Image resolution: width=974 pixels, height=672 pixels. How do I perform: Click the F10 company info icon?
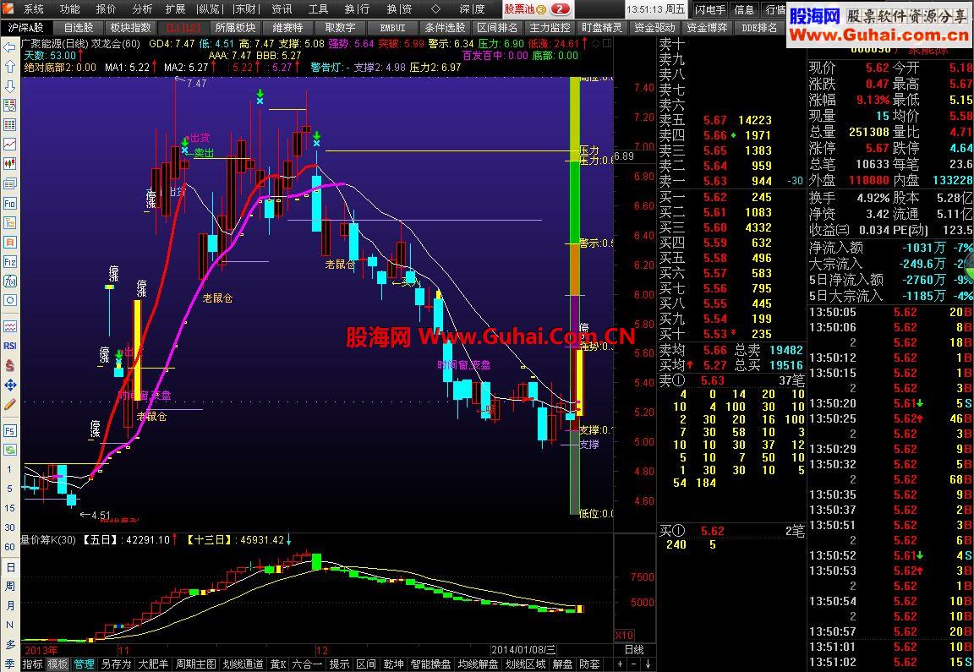pos(9,203)
